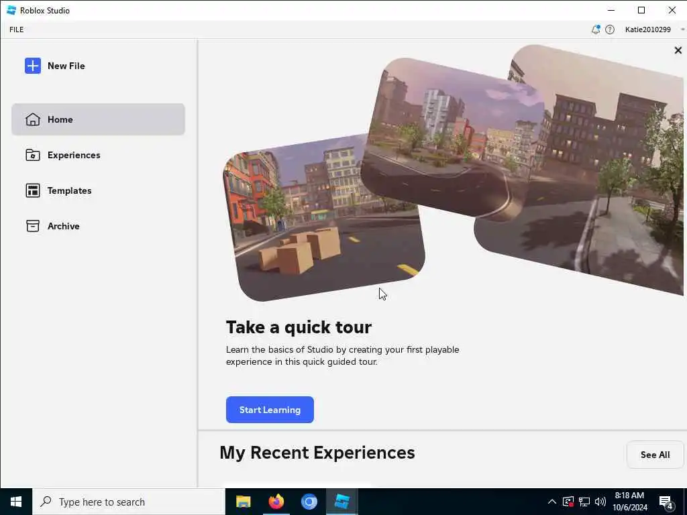
Task: Open the Windows Start menu
Action: tap(16, 502)
